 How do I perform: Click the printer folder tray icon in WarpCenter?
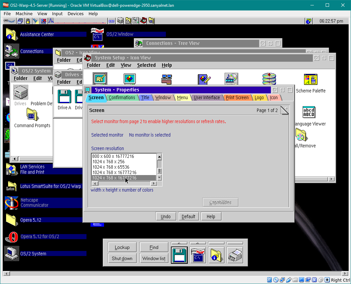pyautogui.click(x=128, y=21)
